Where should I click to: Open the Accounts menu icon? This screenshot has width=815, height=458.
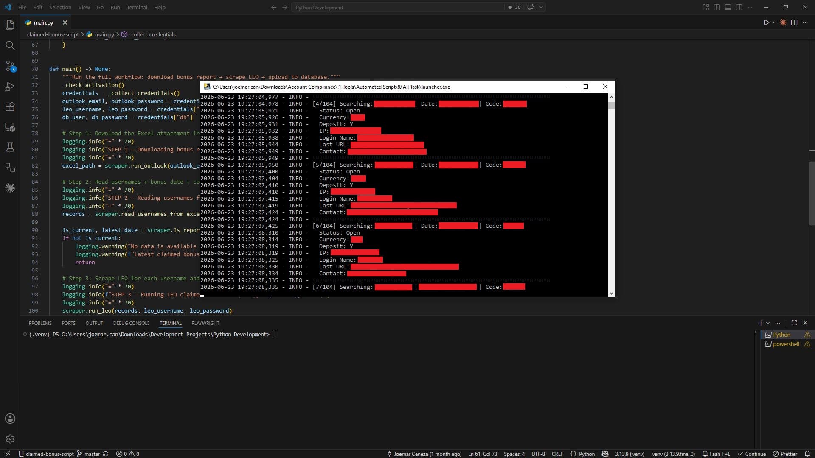click(x=10, y=419)
